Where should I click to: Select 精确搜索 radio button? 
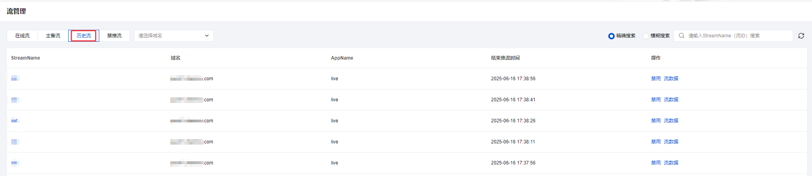[x=611, y=36]
